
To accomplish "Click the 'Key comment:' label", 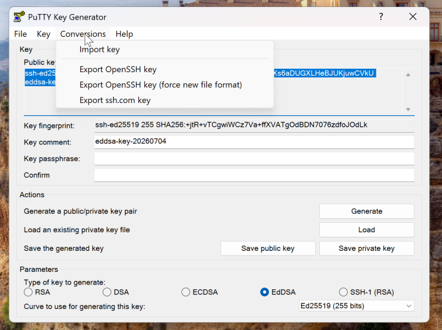I will tap(48, 143).
